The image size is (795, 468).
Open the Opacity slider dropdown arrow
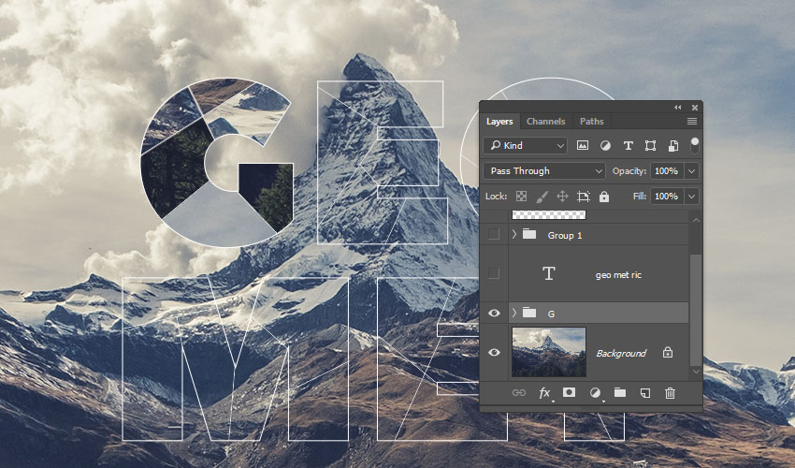691,171
